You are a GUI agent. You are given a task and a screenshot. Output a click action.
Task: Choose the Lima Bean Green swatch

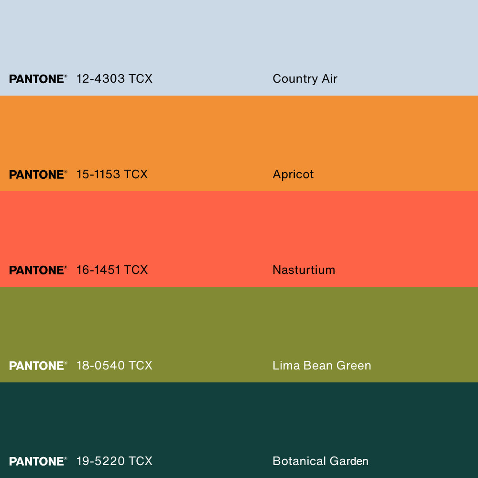tap(239, 335)
